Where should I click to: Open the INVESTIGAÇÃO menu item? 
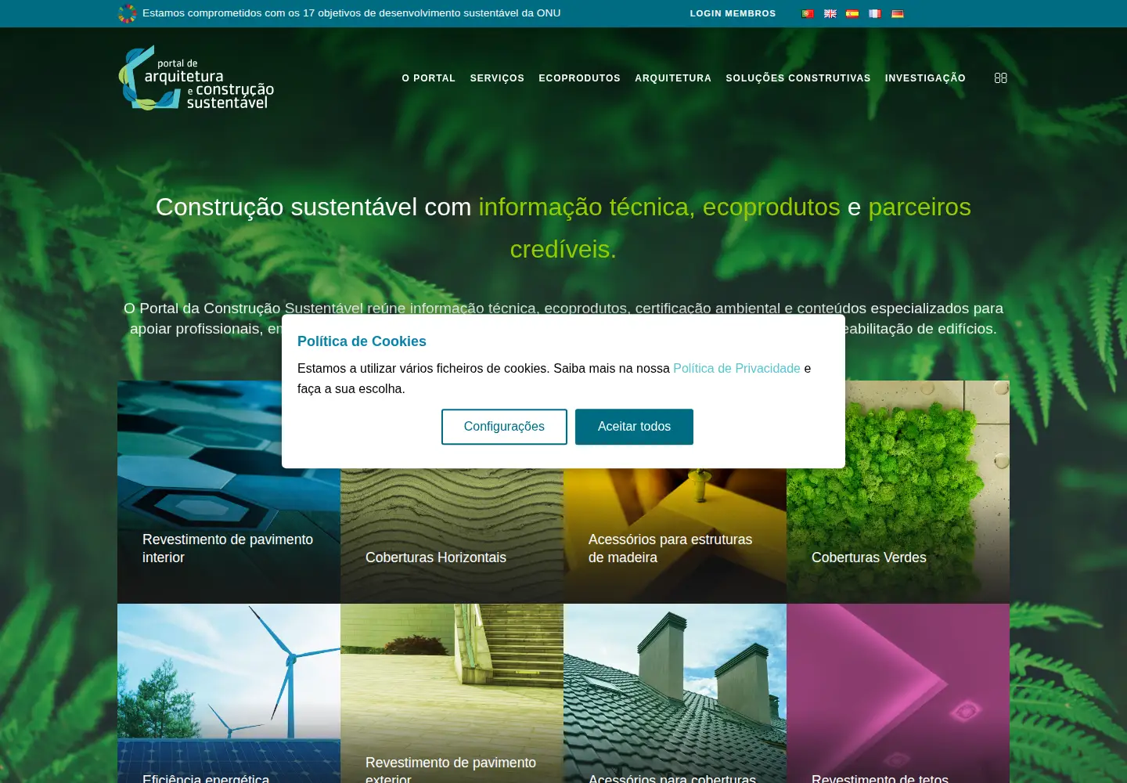tap(925, 78)
